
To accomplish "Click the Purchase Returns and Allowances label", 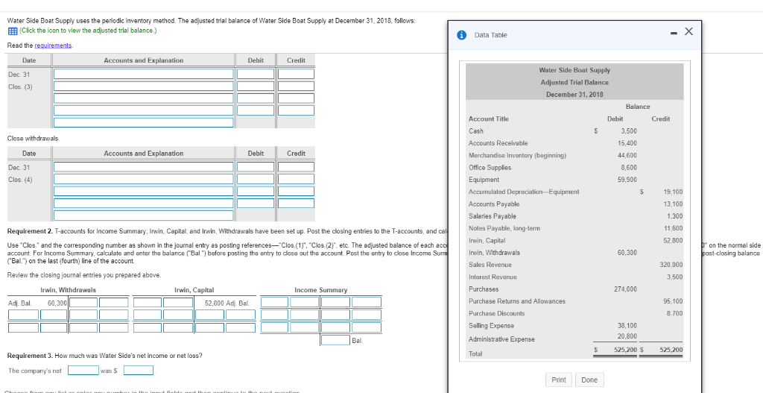I will tap(517, 301).
